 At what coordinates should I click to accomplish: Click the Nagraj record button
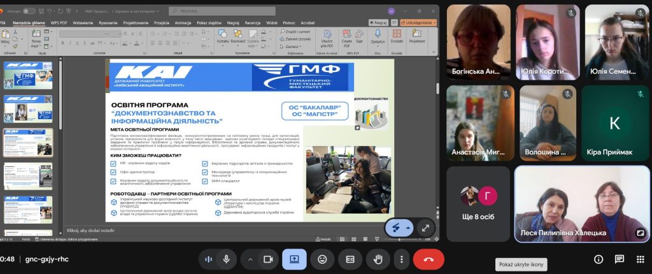click(x=379, y=22)
